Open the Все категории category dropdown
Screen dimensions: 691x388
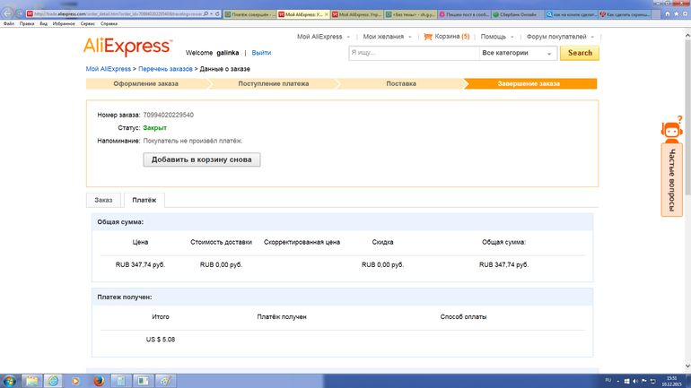click(x=518, y=53)
